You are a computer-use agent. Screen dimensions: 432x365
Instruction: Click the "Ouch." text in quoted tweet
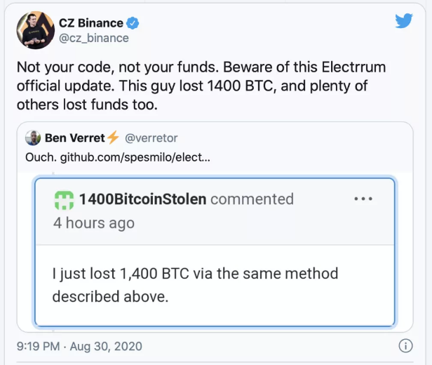[x=39, y=157]
